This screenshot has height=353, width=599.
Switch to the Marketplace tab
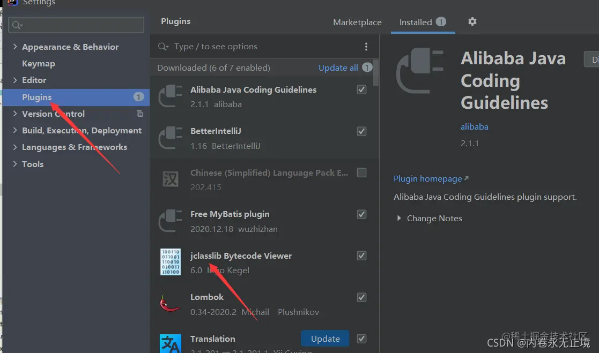[357, 22]
